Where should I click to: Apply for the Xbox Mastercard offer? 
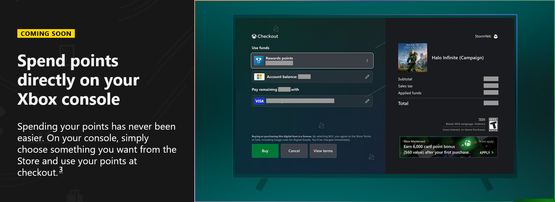(x=486, y=153)
